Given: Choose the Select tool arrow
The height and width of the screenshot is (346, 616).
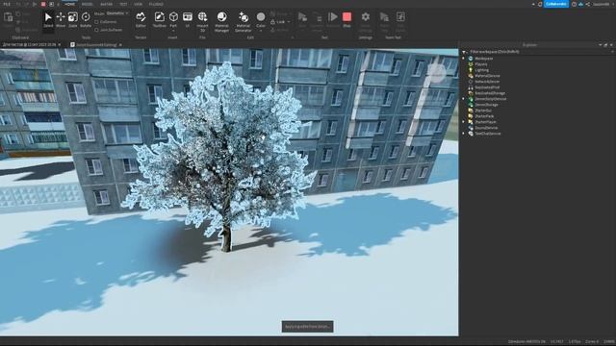Looking at the screenshot, I should (48, 19).
